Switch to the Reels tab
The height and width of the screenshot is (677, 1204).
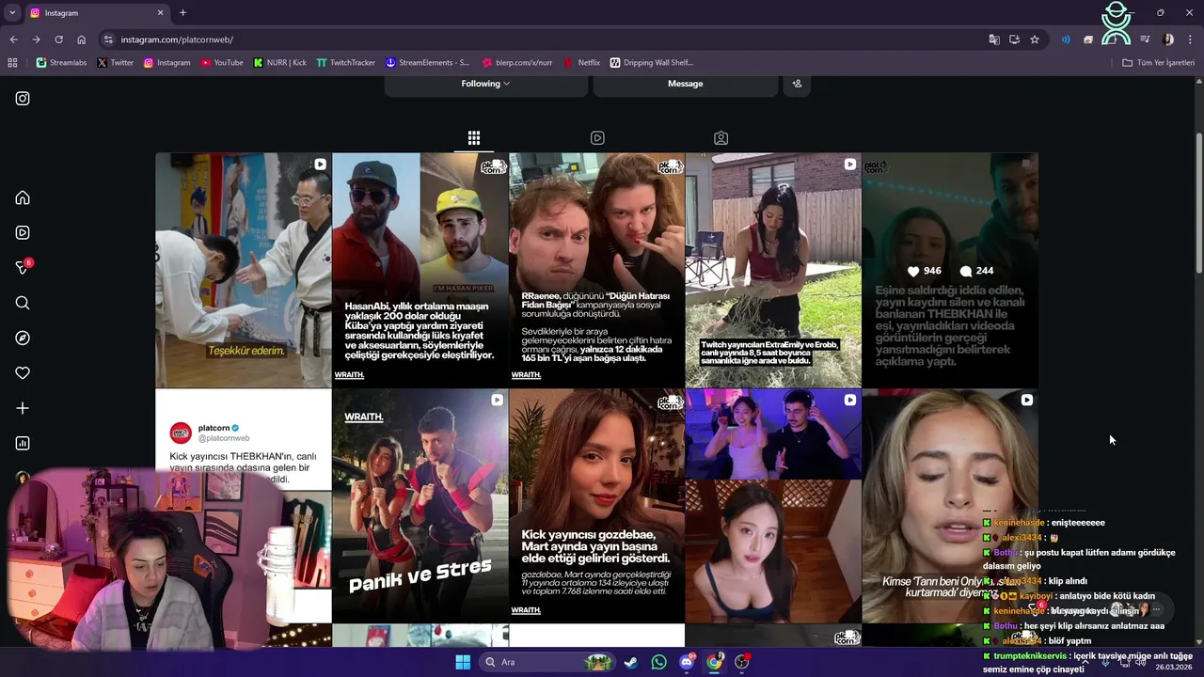coord(597,138)
